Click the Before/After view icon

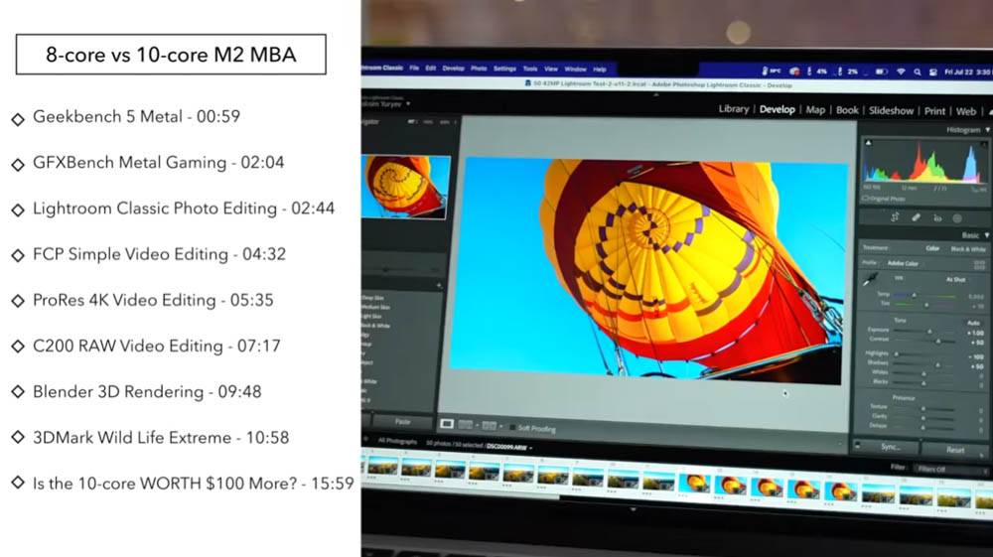click(x=467, y=424)
